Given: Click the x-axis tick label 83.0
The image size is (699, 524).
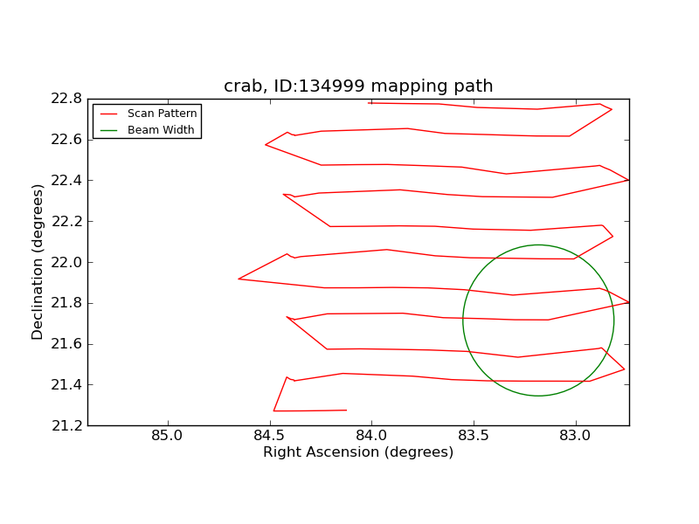Looking at the screenshot, I should click(x=575, y=435).
